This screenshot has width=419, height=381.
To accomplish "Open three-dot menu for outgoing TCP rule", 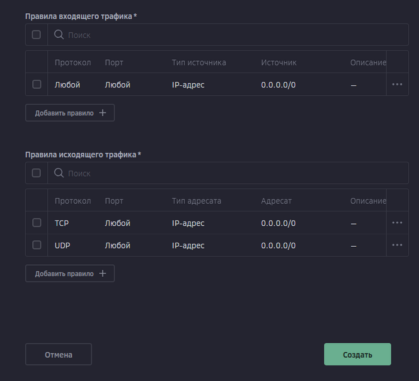I will [x=397, y=223].
